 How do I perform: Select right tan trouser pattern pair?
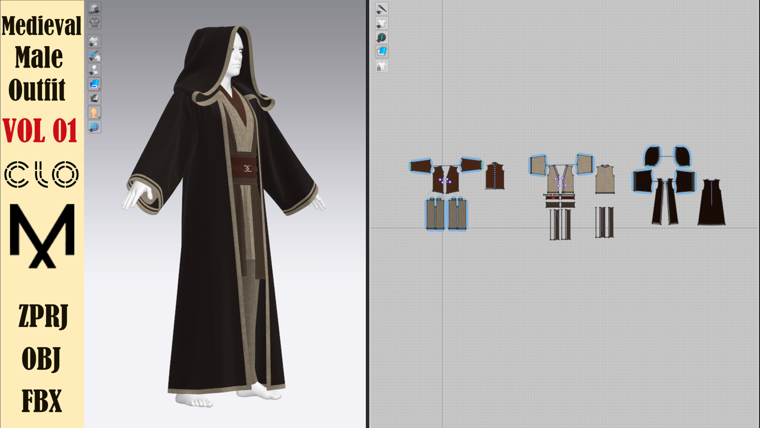[457, 214]
